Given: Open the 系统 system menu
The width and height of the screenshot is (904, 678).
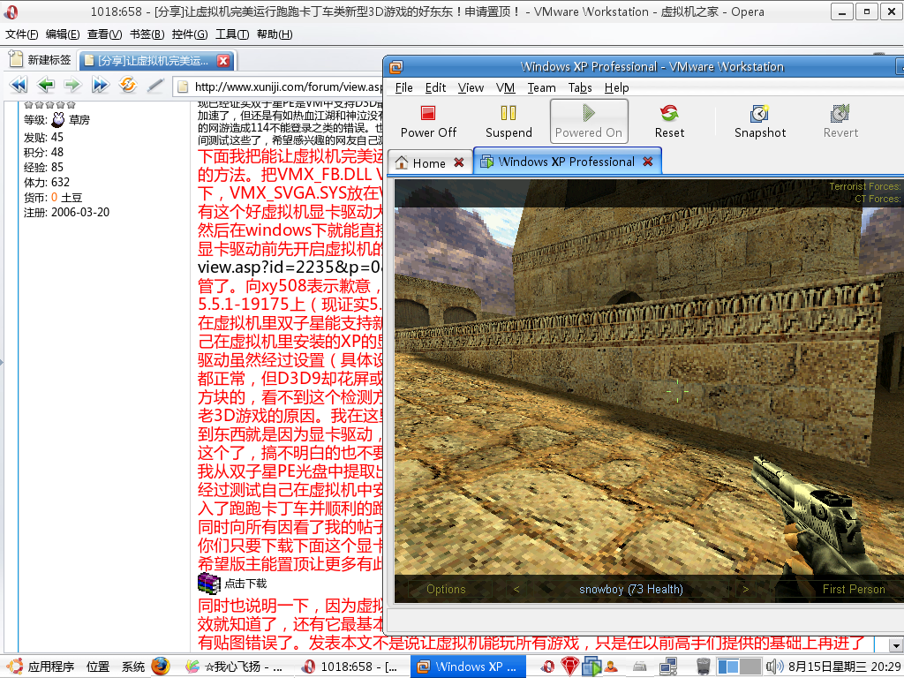Looking at the screenshot, I should click(133, 667).
